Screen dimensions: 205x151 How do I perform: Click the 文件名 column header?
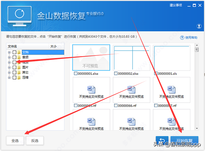(28, 46)
